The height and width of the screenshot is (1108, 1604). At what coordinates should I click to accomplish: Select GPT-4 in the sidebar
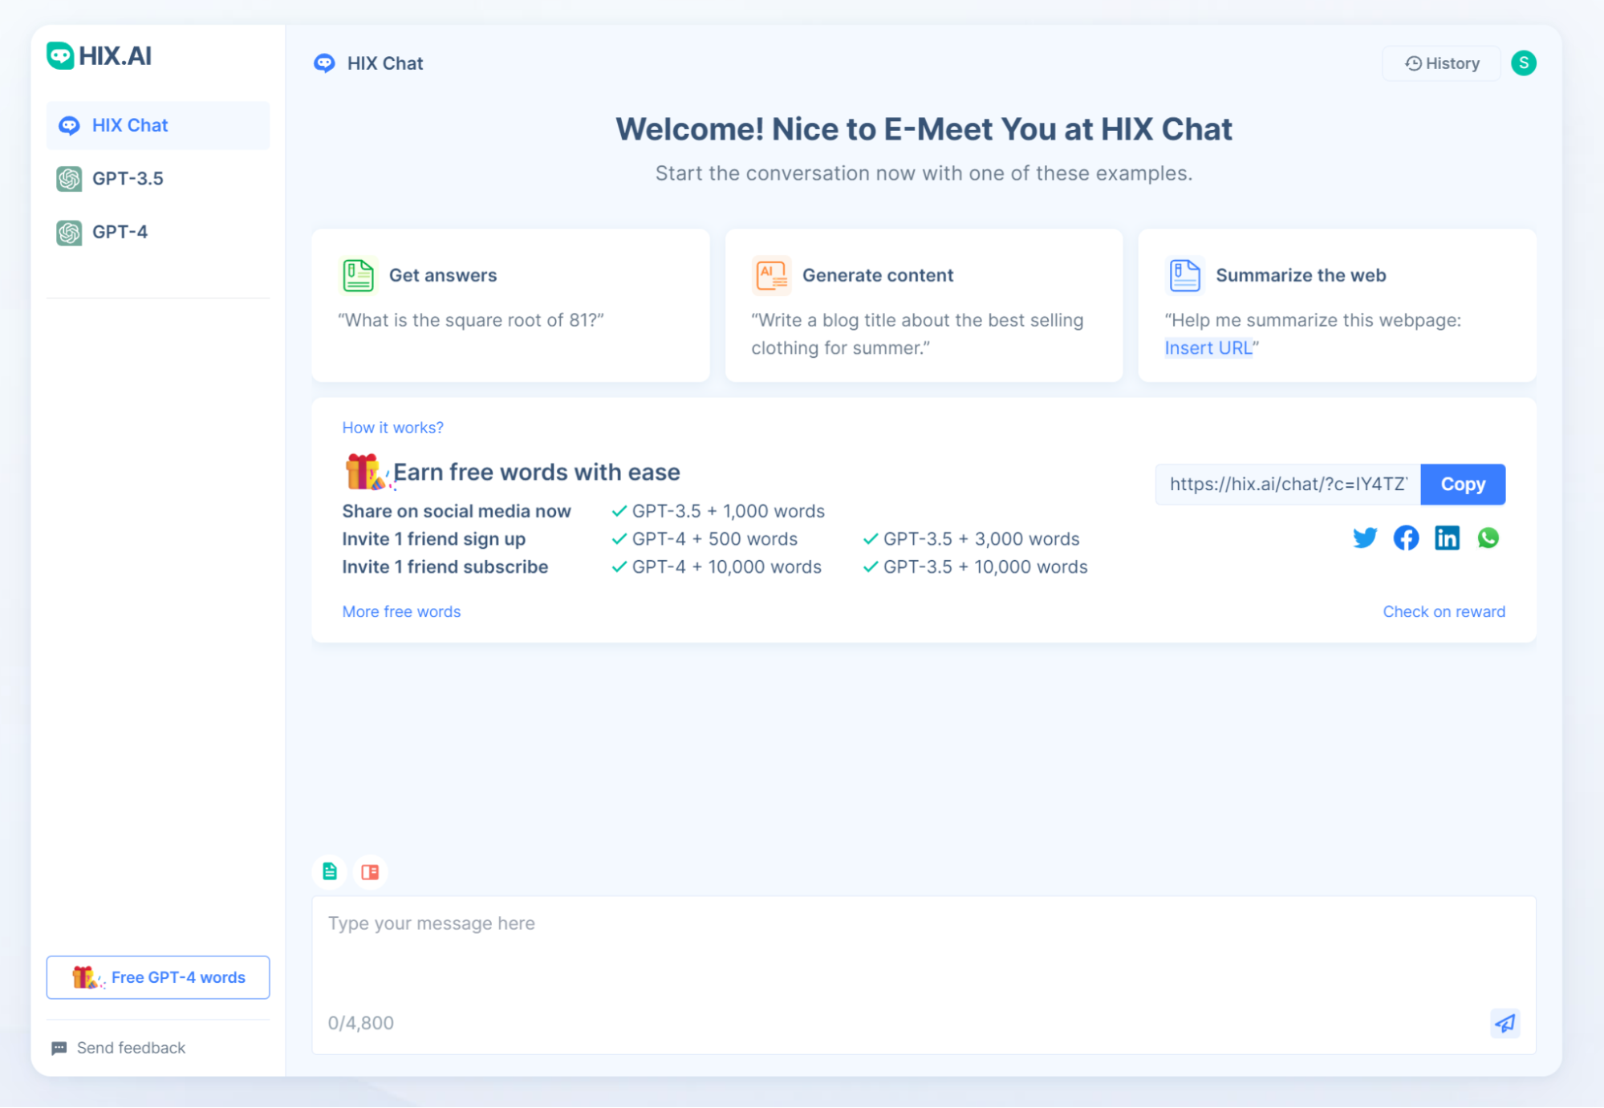point(158,232)
